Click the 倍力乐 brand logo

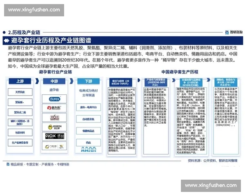tap(54, 108)
